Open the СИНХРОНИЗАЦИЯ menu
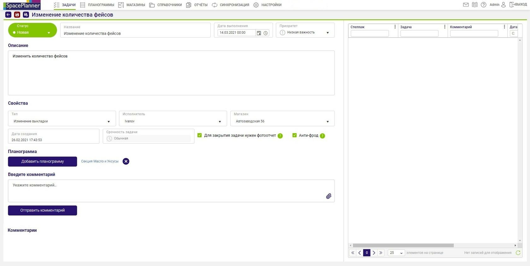The image size is (530, 266). pos(230,5)
